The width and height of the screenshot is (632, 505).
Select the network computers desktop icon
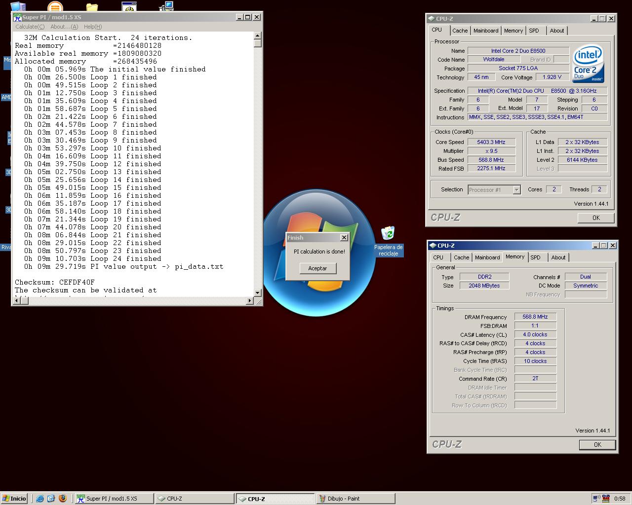[x=166, y=6]
